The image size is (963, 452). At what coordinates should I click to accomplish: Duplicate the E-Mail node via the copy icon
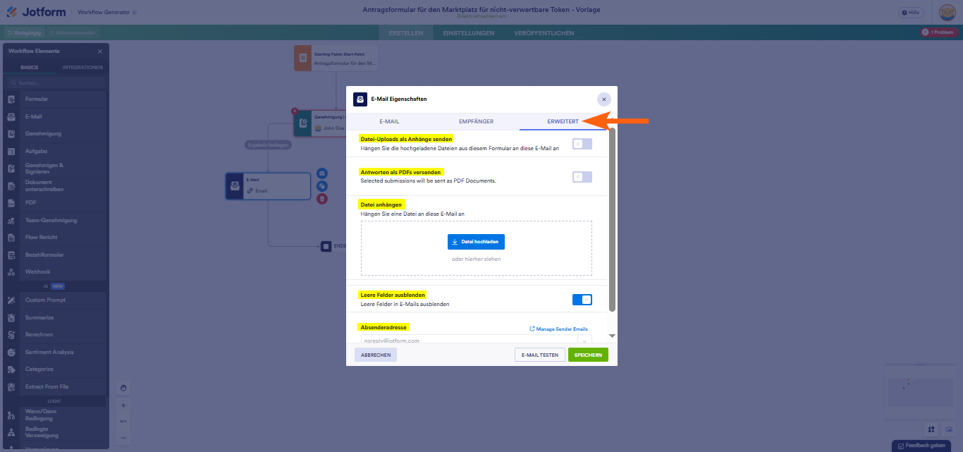point(322,185)
